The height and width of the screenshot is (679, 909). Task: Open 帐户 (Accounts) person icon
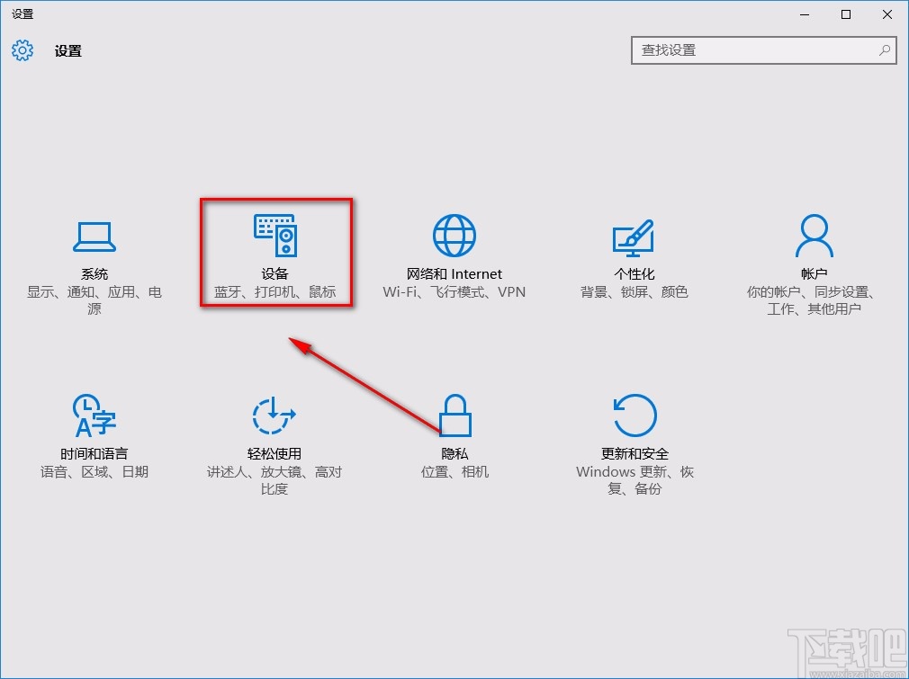click(814, 234)
